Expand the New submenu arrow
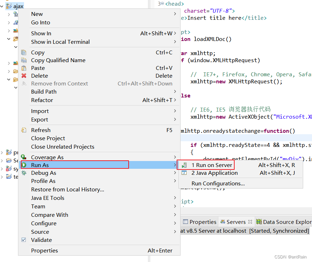Viewport: 312px width, 262px height. pos(175,14)
